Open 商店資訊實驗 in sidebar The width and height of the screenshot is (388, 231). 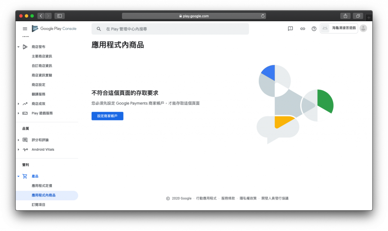(42, 75)
